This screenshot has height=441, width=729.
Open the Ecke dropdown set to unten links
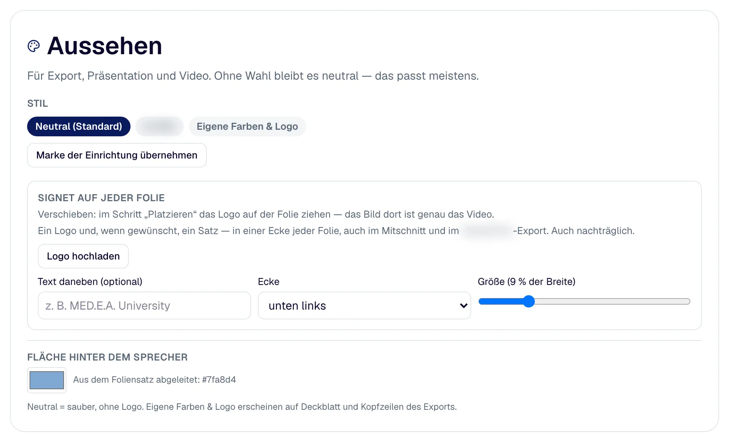click(364, 305)
